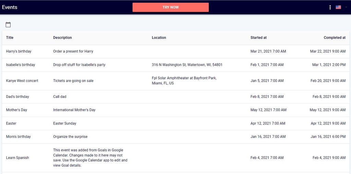Select the Learn Spanish event row
This screenshot has height=174, width=351.
(x=176, y=158)
